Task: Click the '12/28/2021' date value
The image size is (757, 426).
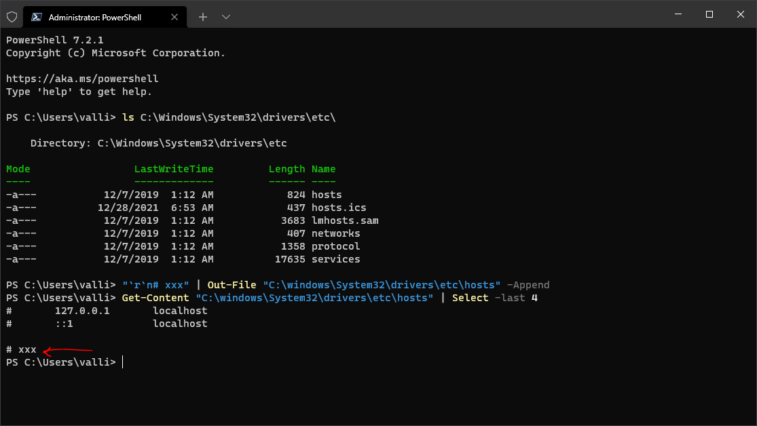Action: coord(128,208)
